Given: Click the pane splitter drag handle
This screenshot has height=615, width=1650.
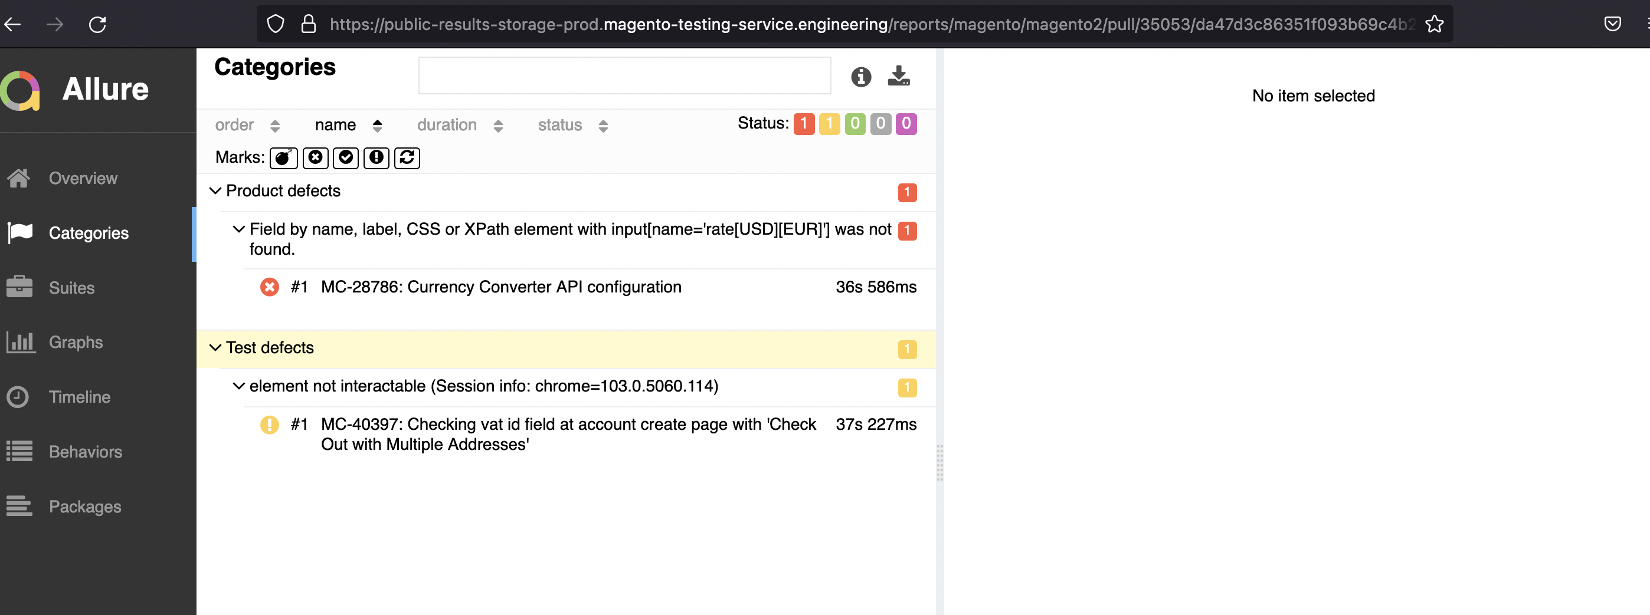Looking at the screenshot, I should 939,462.
